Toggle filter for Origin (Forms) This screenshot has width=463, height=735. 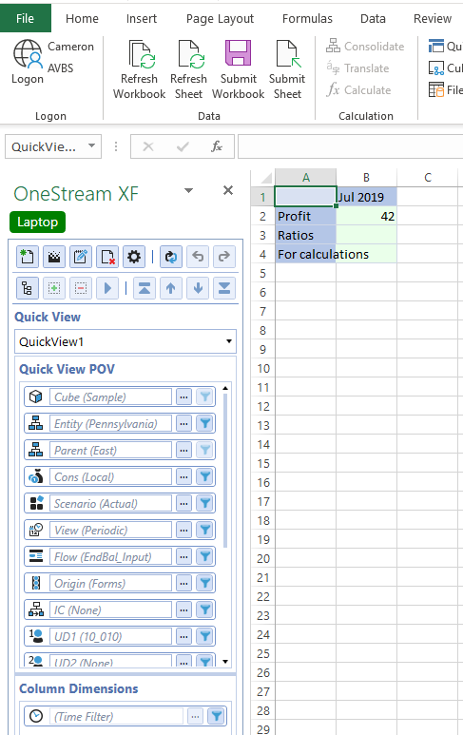coord(205,583)
